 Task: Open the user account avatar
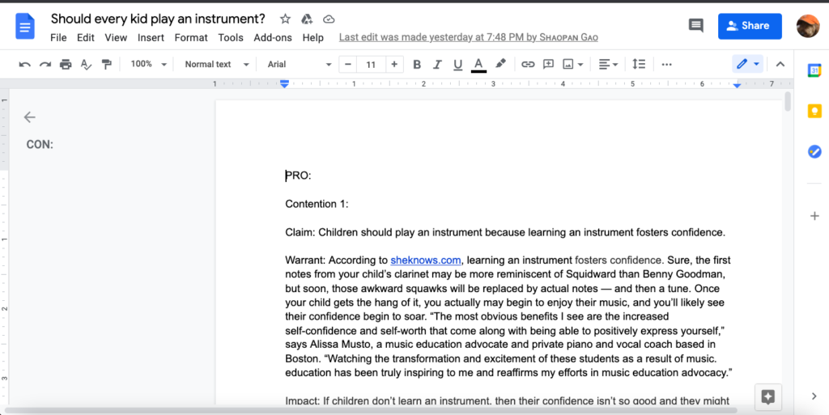click(x=808, y=26)
